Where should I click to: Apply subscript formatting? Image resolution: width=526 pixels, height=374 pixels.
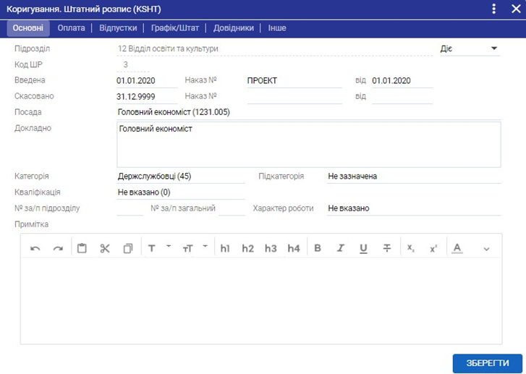click(x=410, y=248)
